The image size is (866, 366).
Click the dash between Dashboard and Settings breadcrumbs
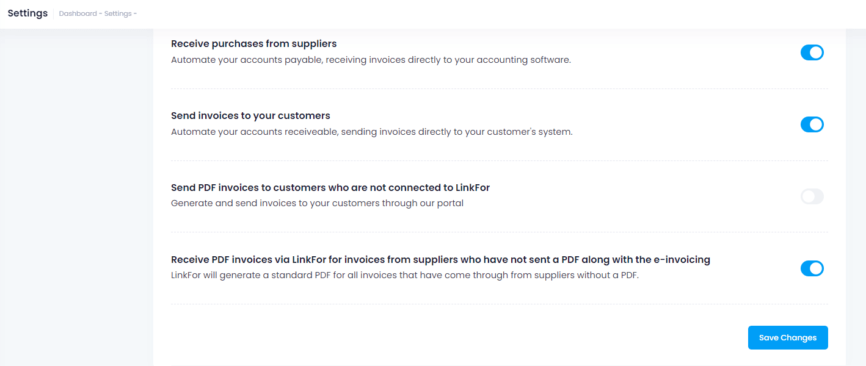(x=100, y=13)
